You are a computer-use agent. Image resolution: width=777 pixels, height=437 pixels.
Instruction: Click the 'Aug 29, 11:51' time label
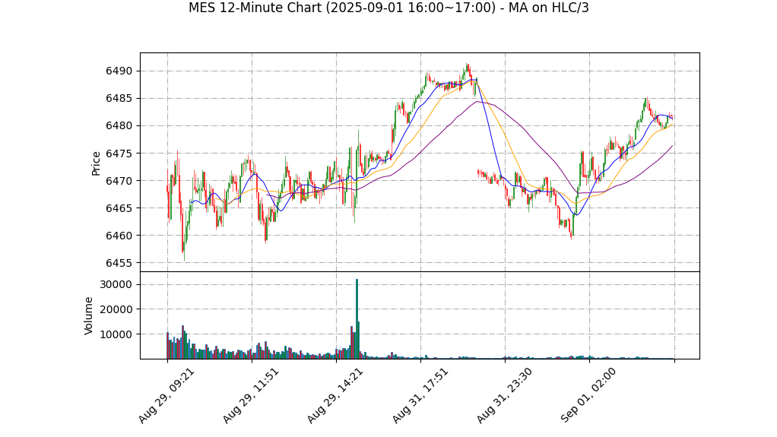pyautogui.click(x=250, y=395)
